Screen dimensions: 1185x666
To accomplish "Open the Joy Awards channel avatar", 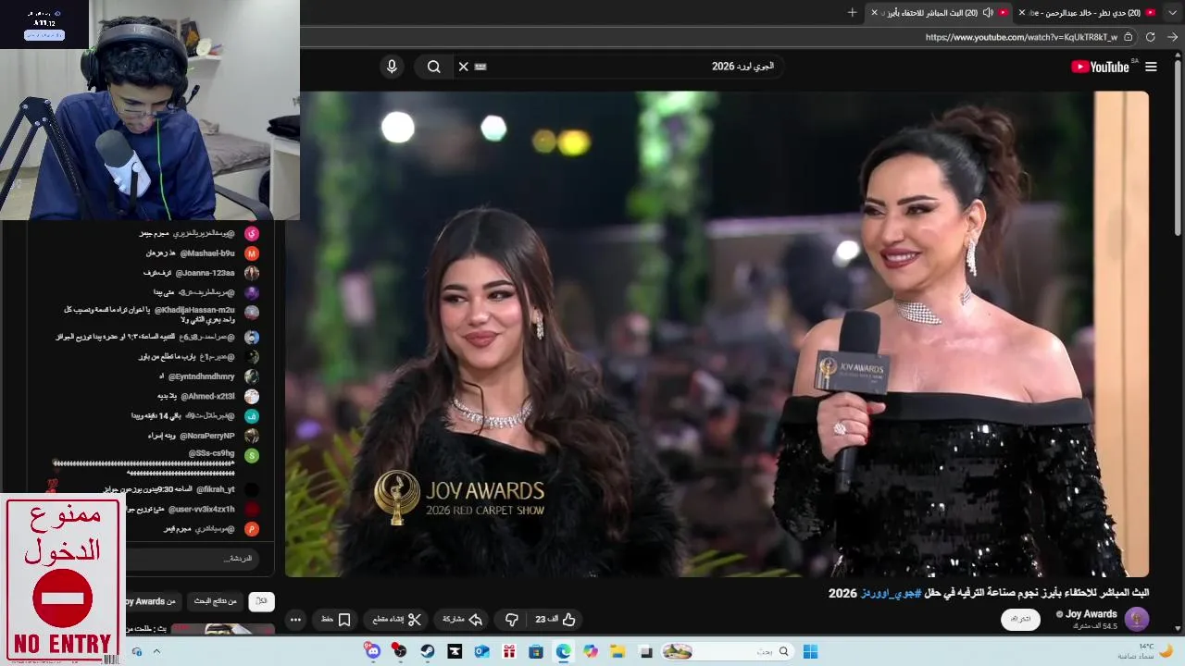I will 1137,619.
